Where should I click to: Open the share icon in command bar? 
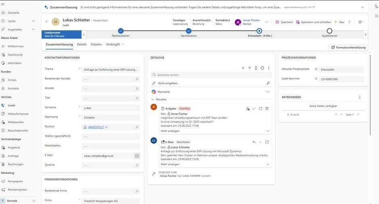(x=361, y=22)
